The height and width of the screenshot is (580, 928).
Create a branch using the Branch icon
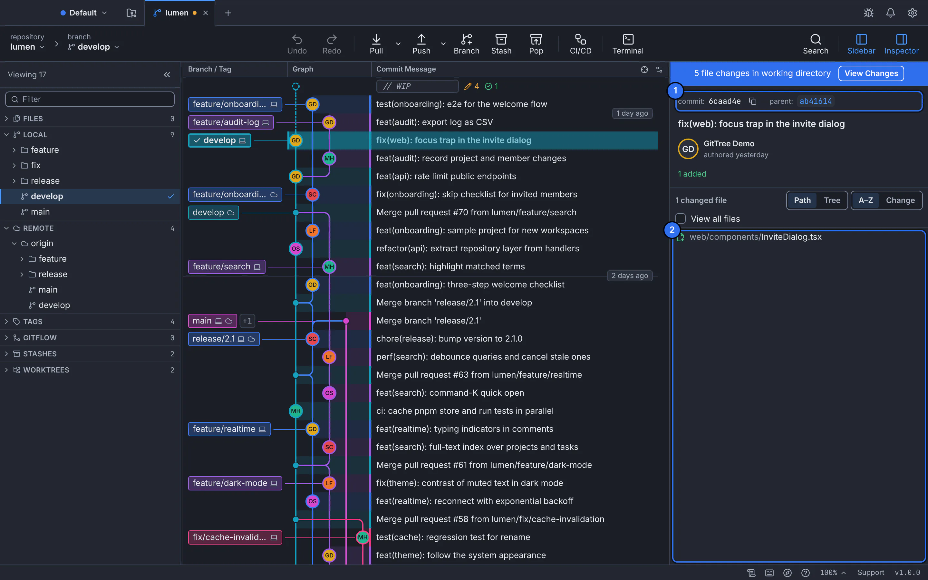(466, 44)
